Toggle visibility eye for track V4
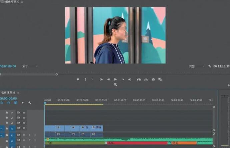Viewport: 230px width, 148px height. click(x=24, y=113)
